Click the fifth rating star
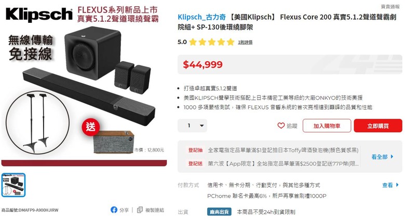This screenshot has height=220, width=405. pos(231,42)
